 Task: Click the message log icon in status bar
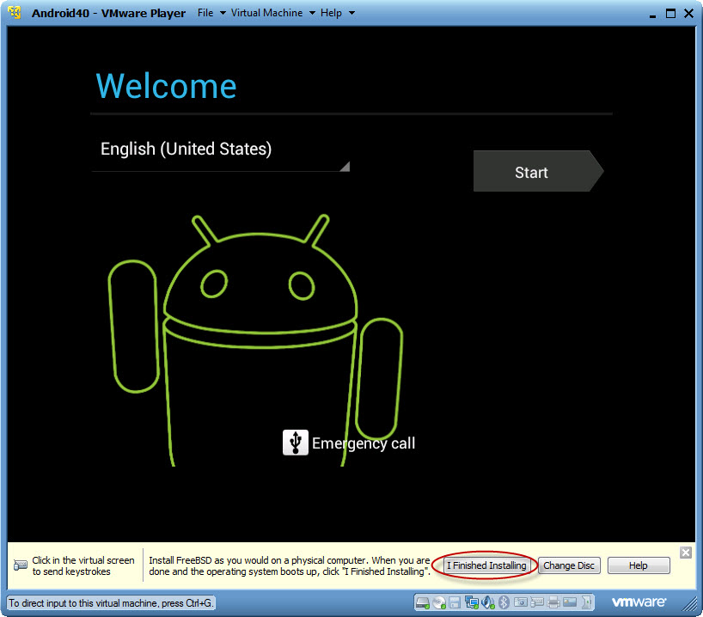click(586, 602)
